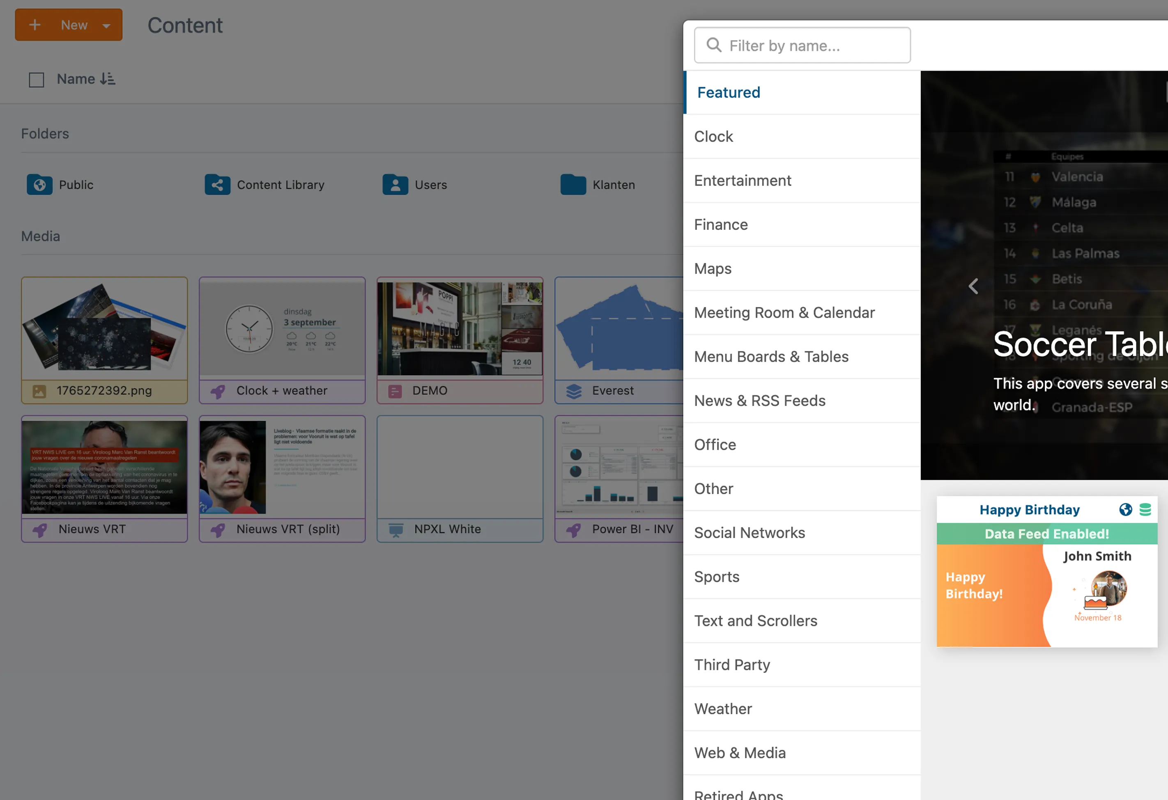Image resolution: width=1168 pixels, height=800 pixels.
Task: Select the Featured category
Action: click(x=728, y=92)
